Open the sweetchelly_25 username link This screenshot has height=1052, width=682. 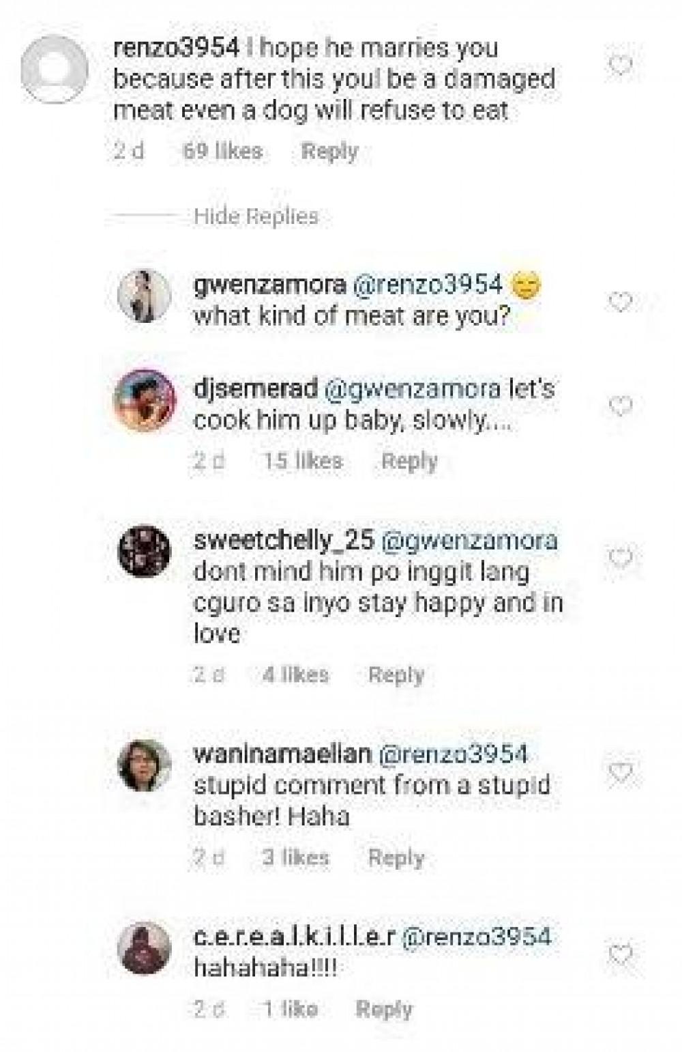pyautogui.click(x=284, y=541)
